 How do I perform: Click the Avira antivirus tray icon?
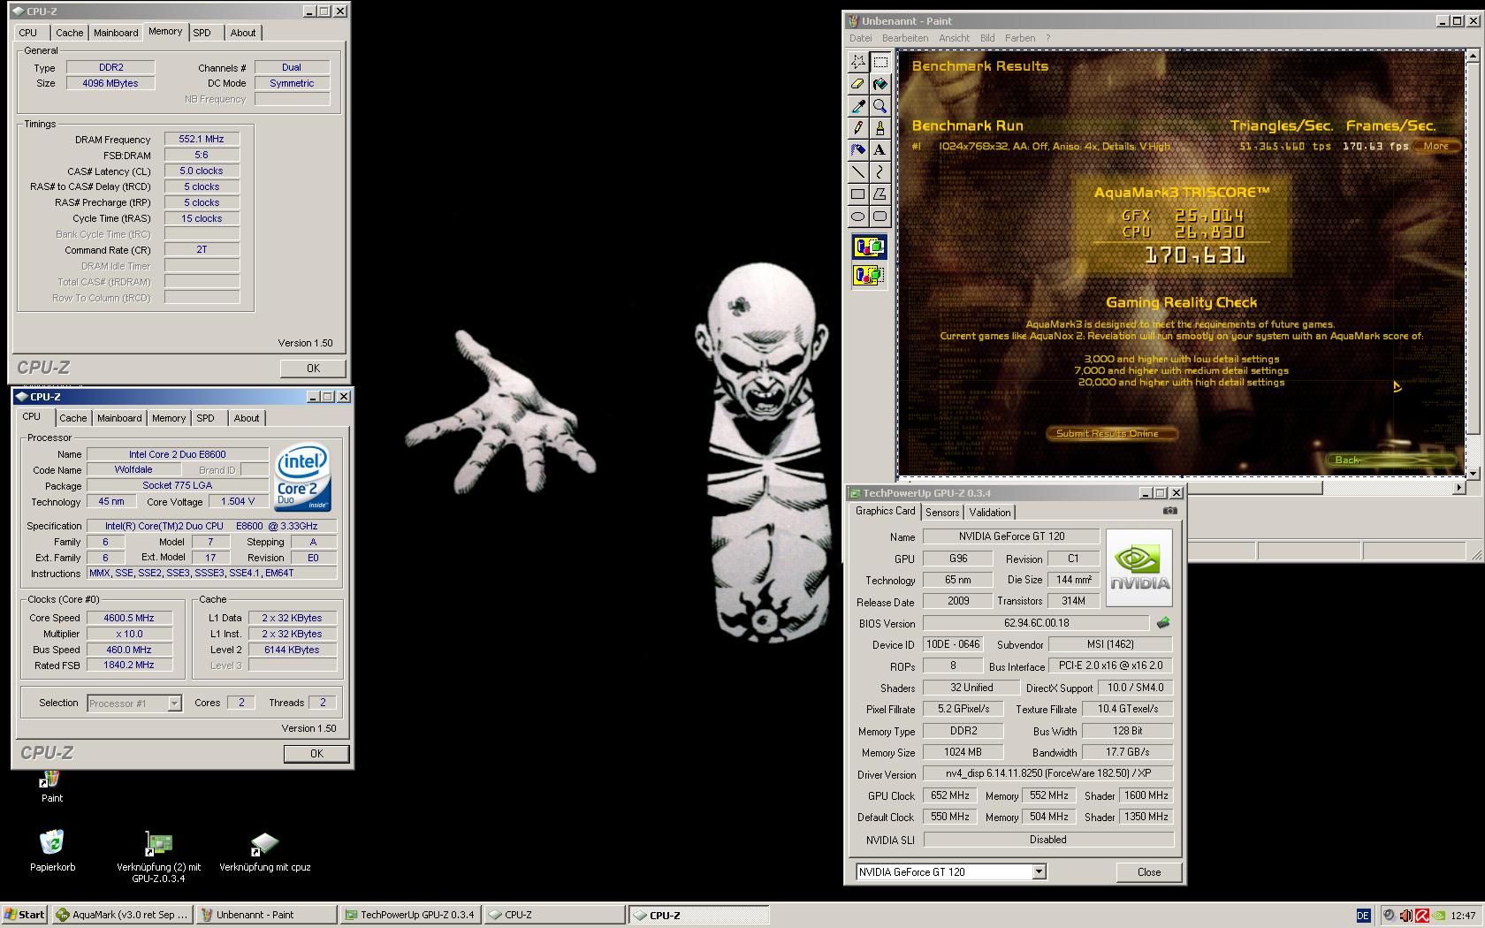pyautogui.click(x=1421, y=916)
